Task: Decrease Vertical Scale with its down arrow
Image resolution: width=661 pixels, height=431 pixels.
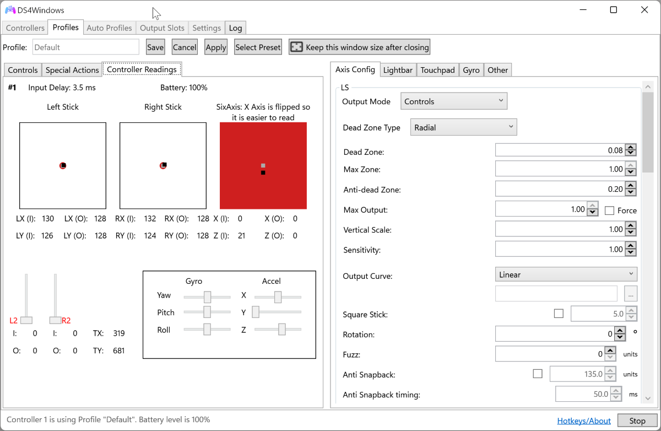Action: pos(631,233)
